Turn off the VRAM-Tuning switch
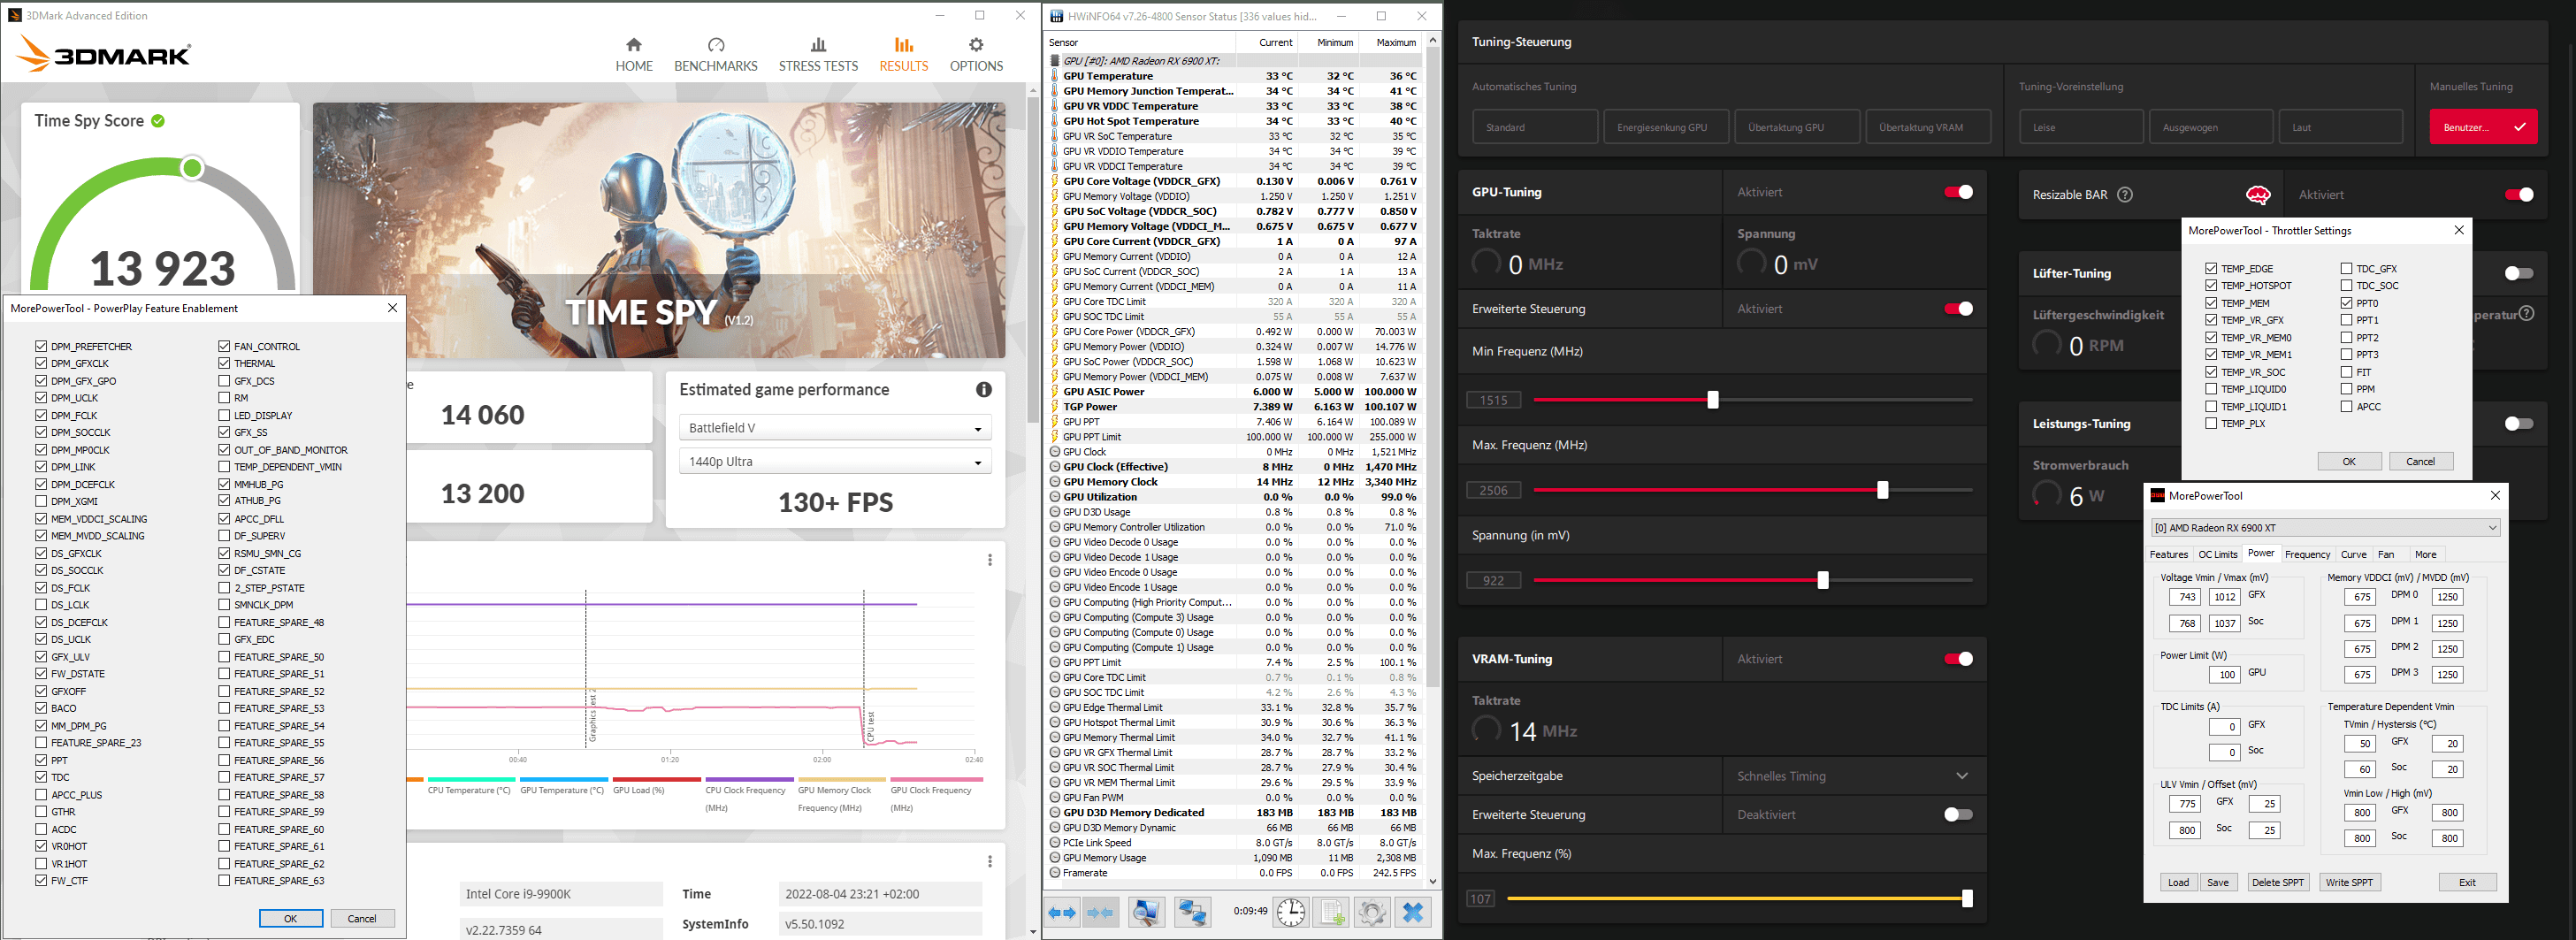Image resolution: width=2576 pixels, height=940 pixels. pos(1958,659)
